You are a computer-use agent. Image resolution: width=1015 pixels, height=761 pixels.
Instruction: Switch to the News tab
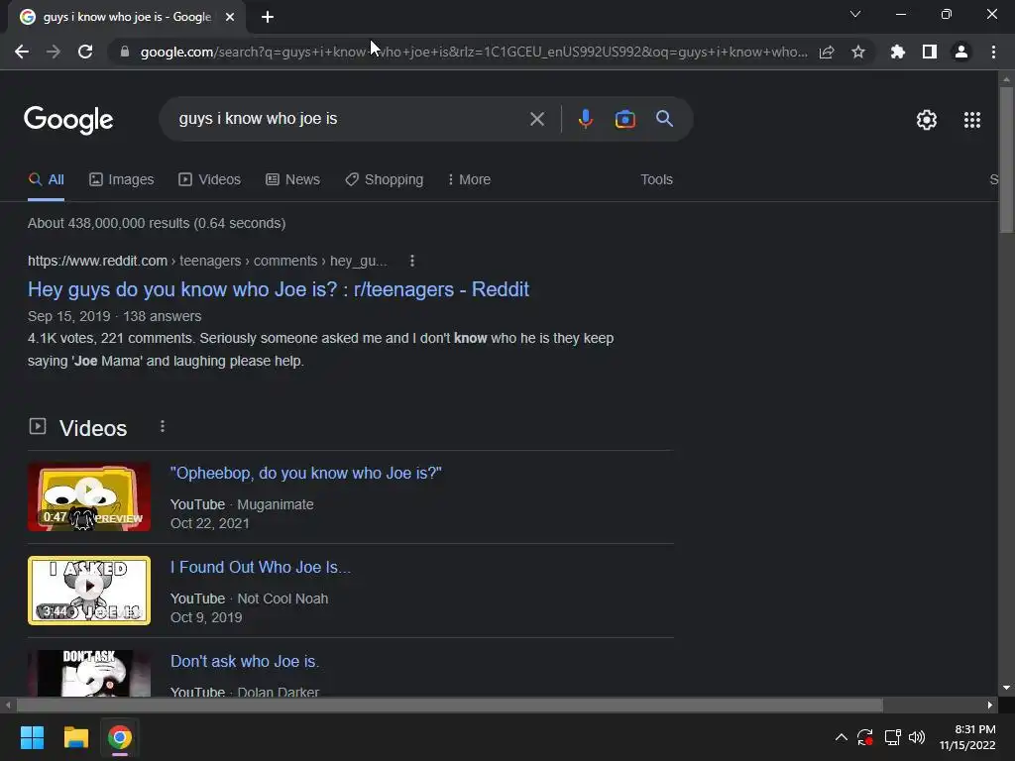pos(292,180)
